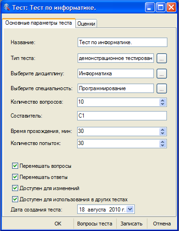The width and height of the screenshot is (179, 231).
Task: Increase Количество попыток with up arrow
Action: (162, 142)
